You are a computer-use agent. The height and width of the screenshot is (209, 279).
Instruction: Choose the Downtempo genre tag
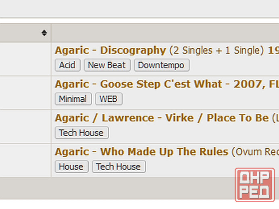(161, 65)
